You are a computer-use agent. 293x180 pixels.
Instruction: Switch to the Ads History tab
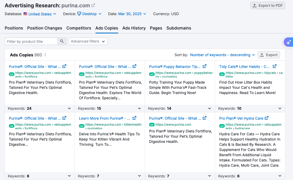point(134,28)
